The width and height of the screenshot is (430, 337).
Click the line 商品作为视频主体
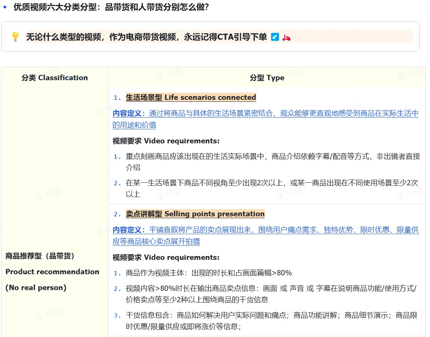pyautogui.click(x=209, y=273)
